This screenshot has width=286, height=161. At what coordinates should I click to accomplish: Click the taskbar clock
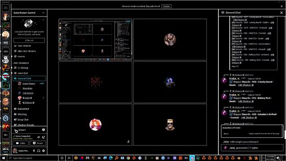270,158
